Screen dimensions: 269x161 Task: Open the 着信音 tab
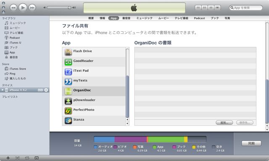pyautogui.click(x=126, y=18)
